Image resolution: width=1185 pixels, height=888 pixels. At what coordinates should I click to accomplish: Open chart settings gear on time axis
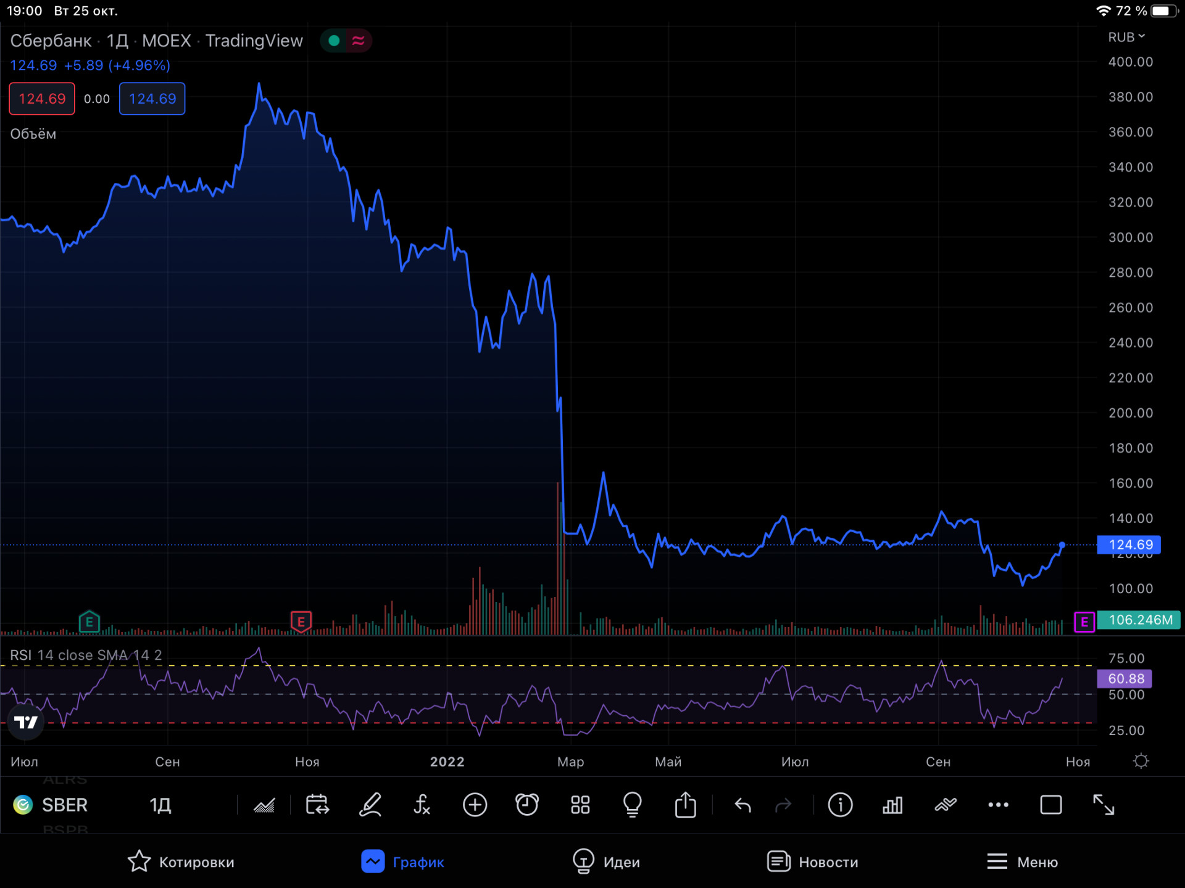[x=1141, y=761]
